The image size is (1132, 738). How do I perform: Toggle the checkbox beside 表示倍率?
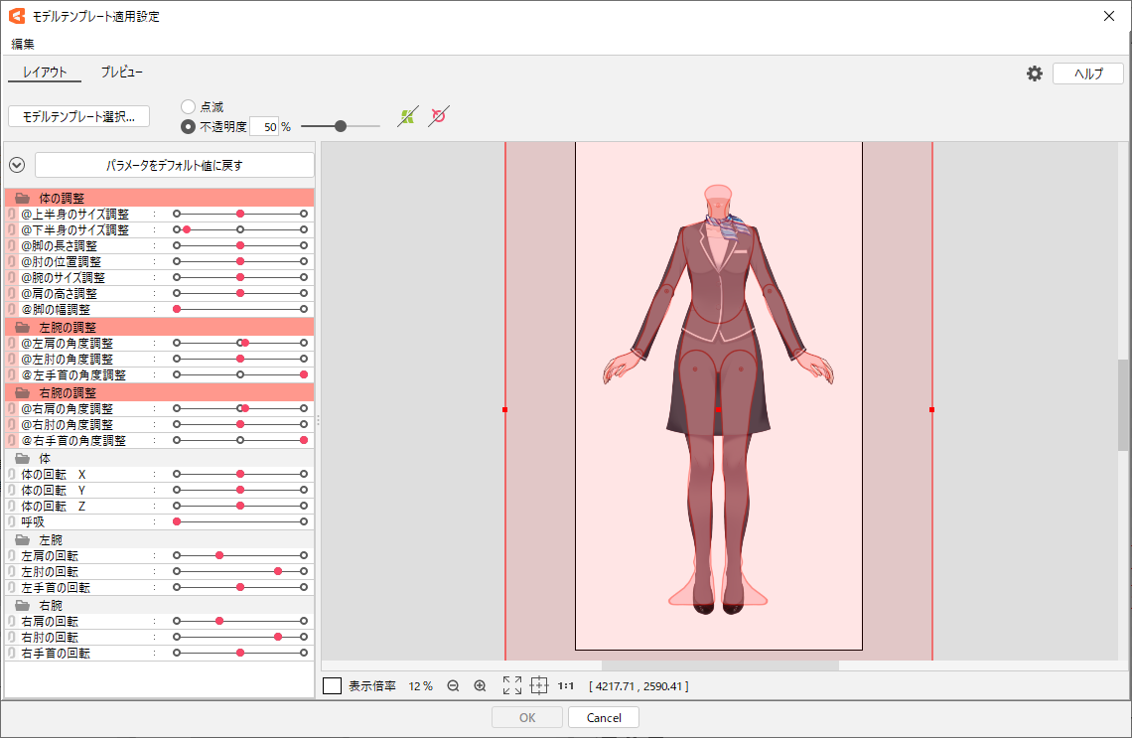pyautogui.click(x=332, y=684)
